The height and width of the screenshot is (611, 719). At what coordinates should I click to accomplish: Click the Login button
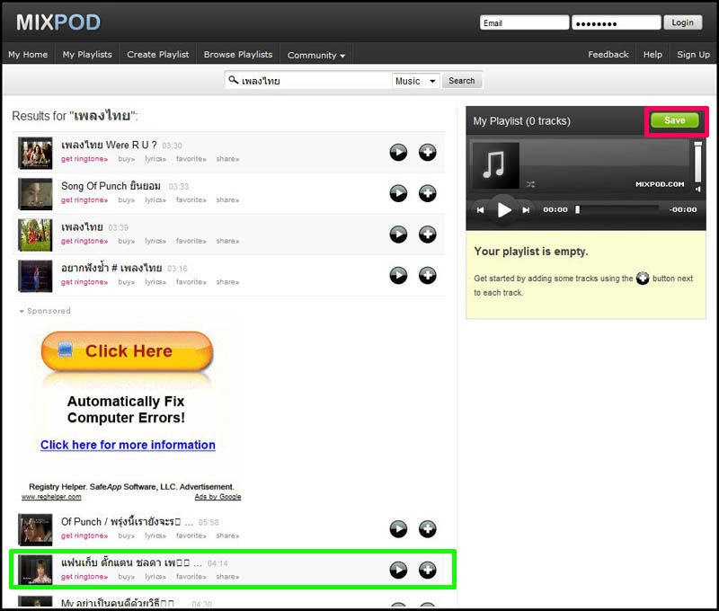point(682,22)
